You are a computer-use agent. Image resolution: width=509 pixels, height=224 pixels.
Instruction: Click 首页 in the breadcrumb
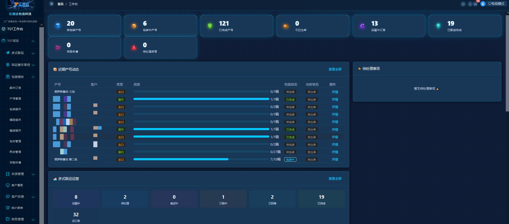60,4
